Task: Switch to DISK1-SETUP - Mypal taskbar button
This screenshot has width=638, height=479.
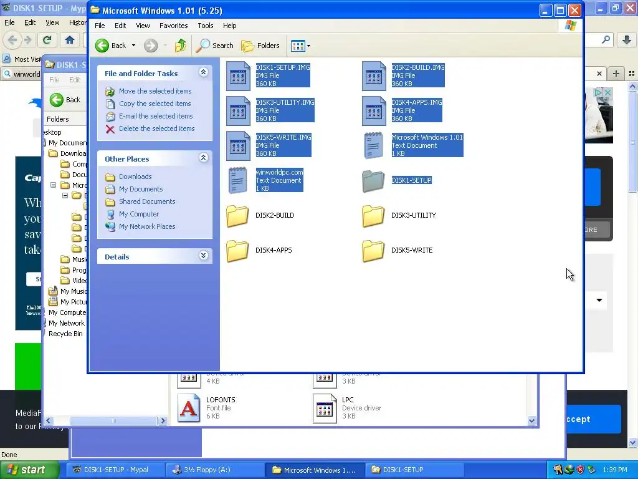Action: [x=115, y=470]
